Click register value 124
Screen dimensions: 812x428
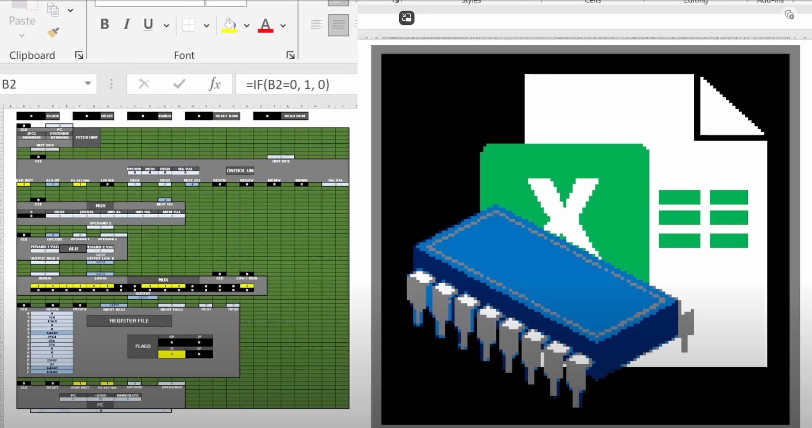52,317
